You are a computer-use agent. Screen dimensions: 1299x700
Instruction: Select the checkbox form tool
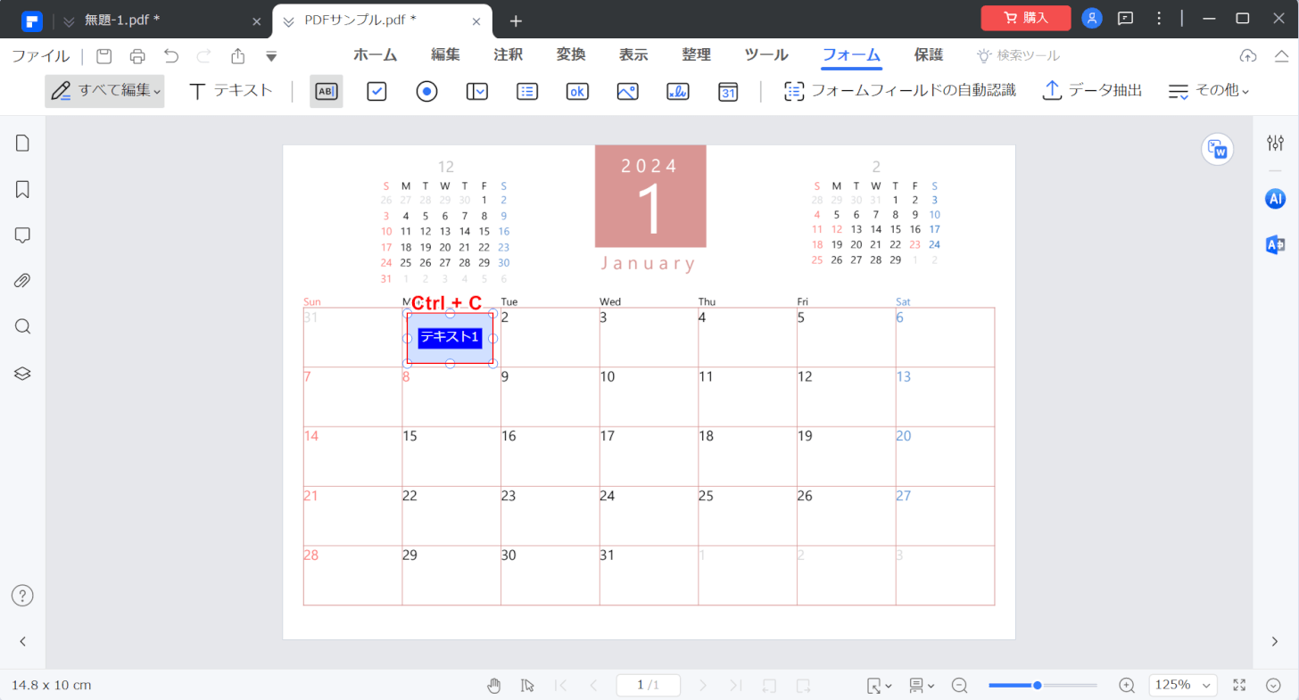click(376, 91)
